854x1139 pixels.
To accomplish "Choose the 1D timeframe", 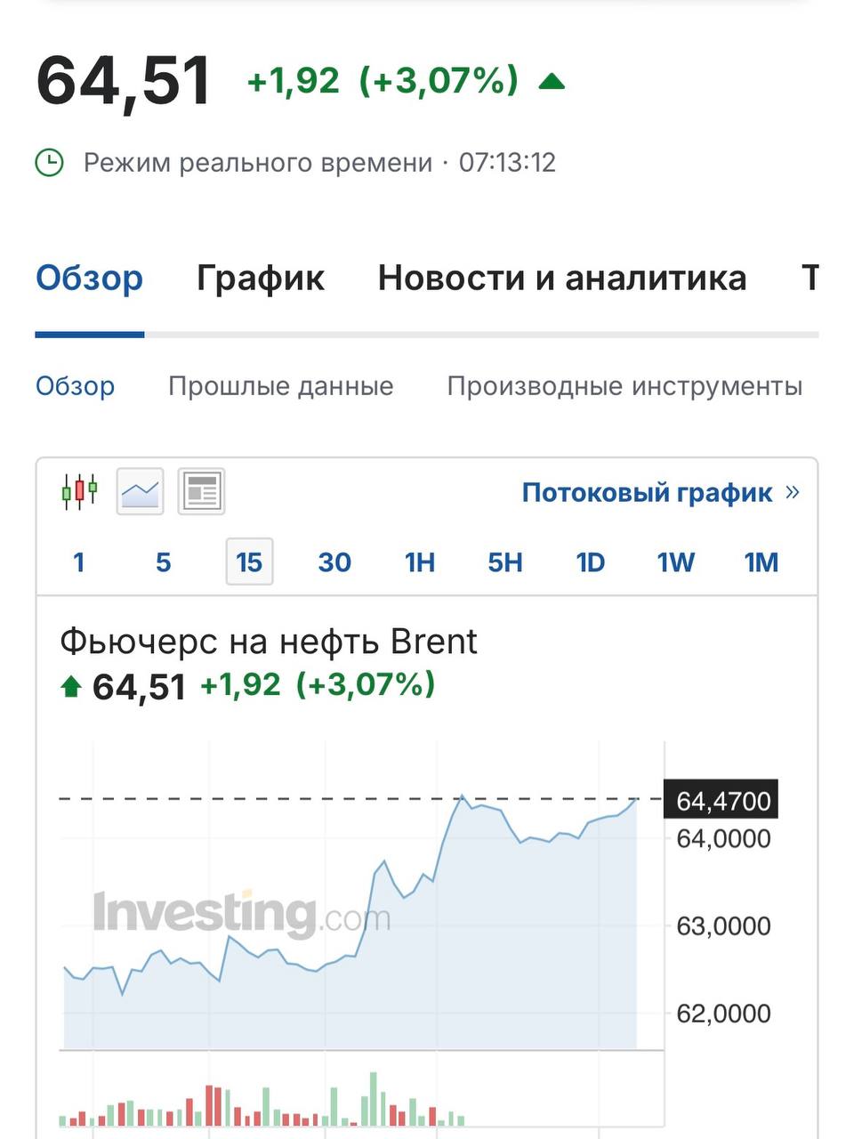I will point(591,562).
